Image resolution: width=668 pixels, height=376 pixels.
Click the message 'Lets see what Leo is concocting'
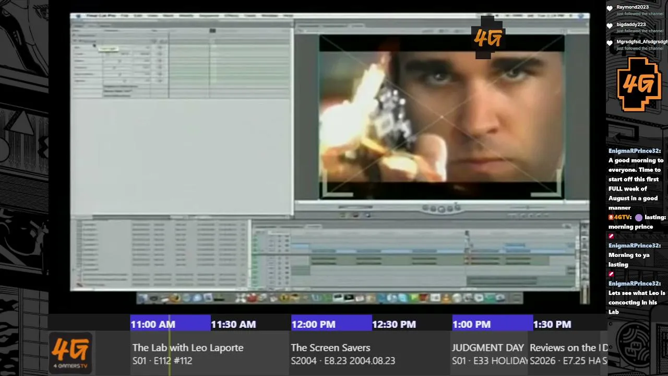(637, 302)
